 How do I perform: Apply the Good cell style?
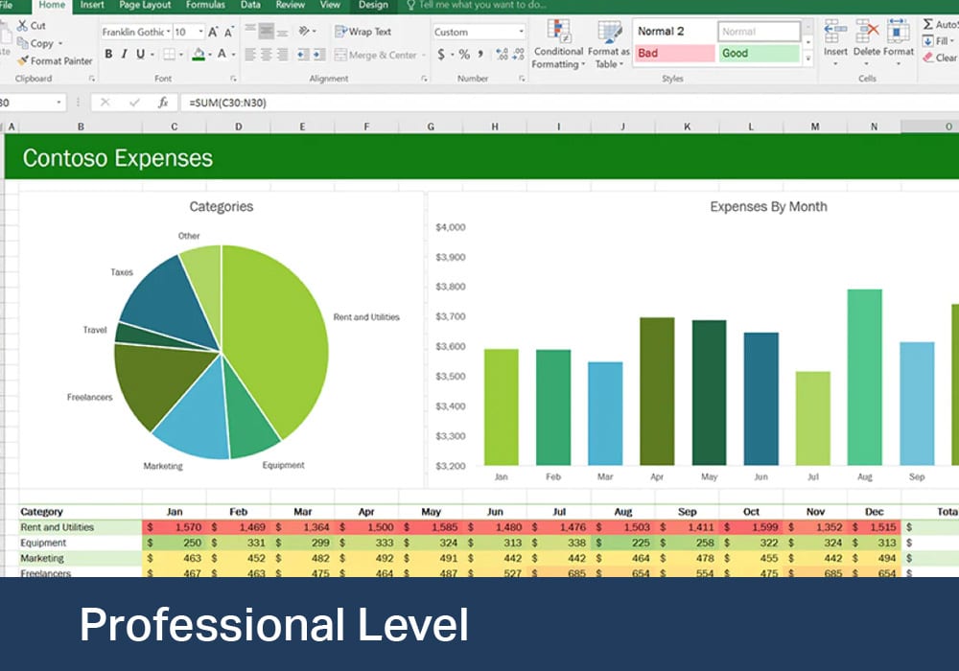tap(759, 53)
